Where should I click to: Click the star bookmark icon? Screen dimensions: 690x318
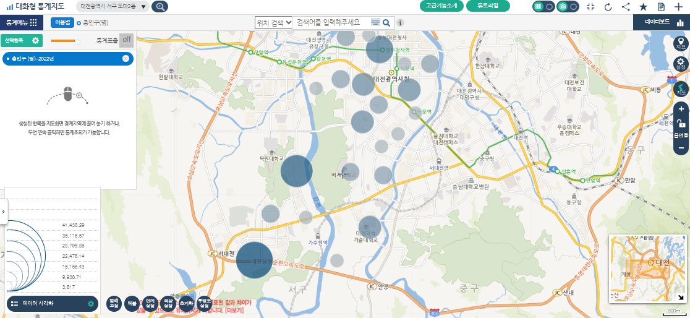(643, 7)
